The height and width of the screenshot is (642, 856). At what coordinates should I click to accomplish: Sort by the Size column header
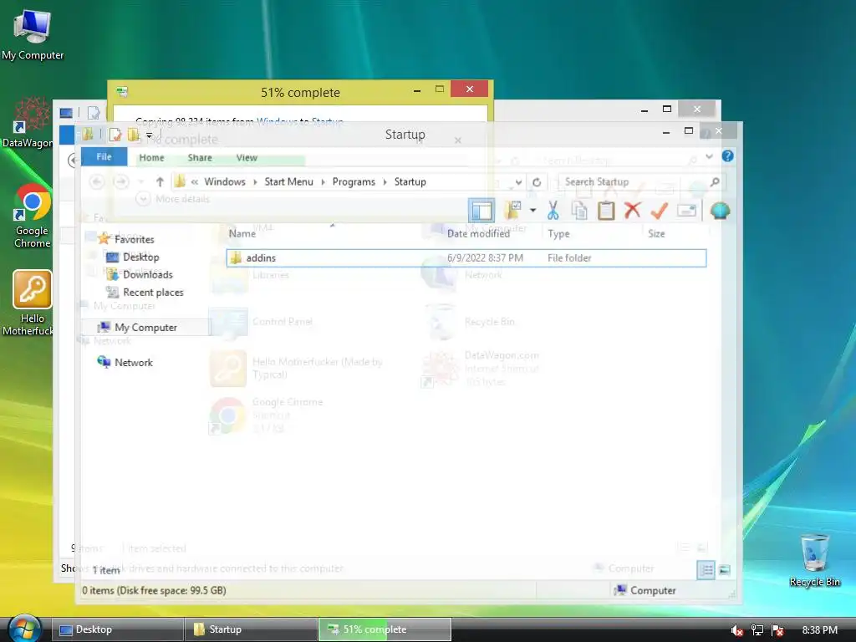(656, 234)
